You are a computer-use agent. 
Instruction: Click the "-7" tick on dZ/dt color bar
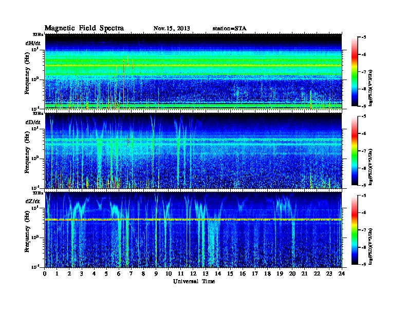pyautogui.click(x=364, y=230)
